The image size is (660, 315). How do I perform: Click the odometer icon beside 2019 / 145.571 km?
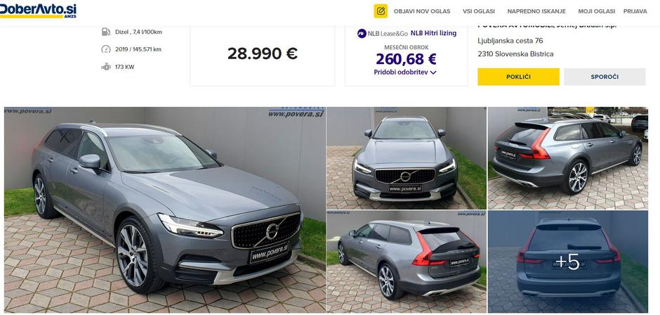(x=106, y=49)
